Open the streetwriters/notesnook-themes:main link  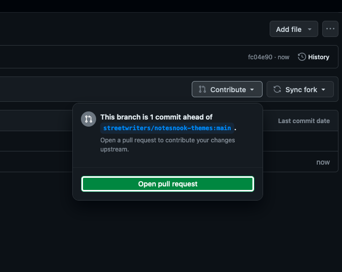click(x=167, y=128)
